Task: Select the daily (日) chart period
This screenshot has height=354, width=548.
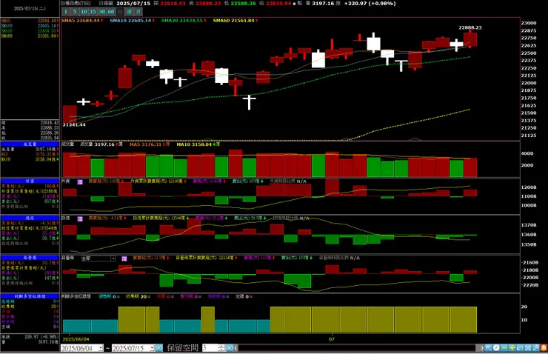Action: [x=120, y=12]
